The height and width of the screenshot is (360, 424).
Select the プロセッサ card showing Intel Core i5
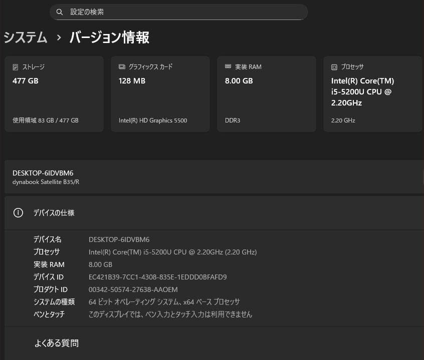tap(372, 93)
